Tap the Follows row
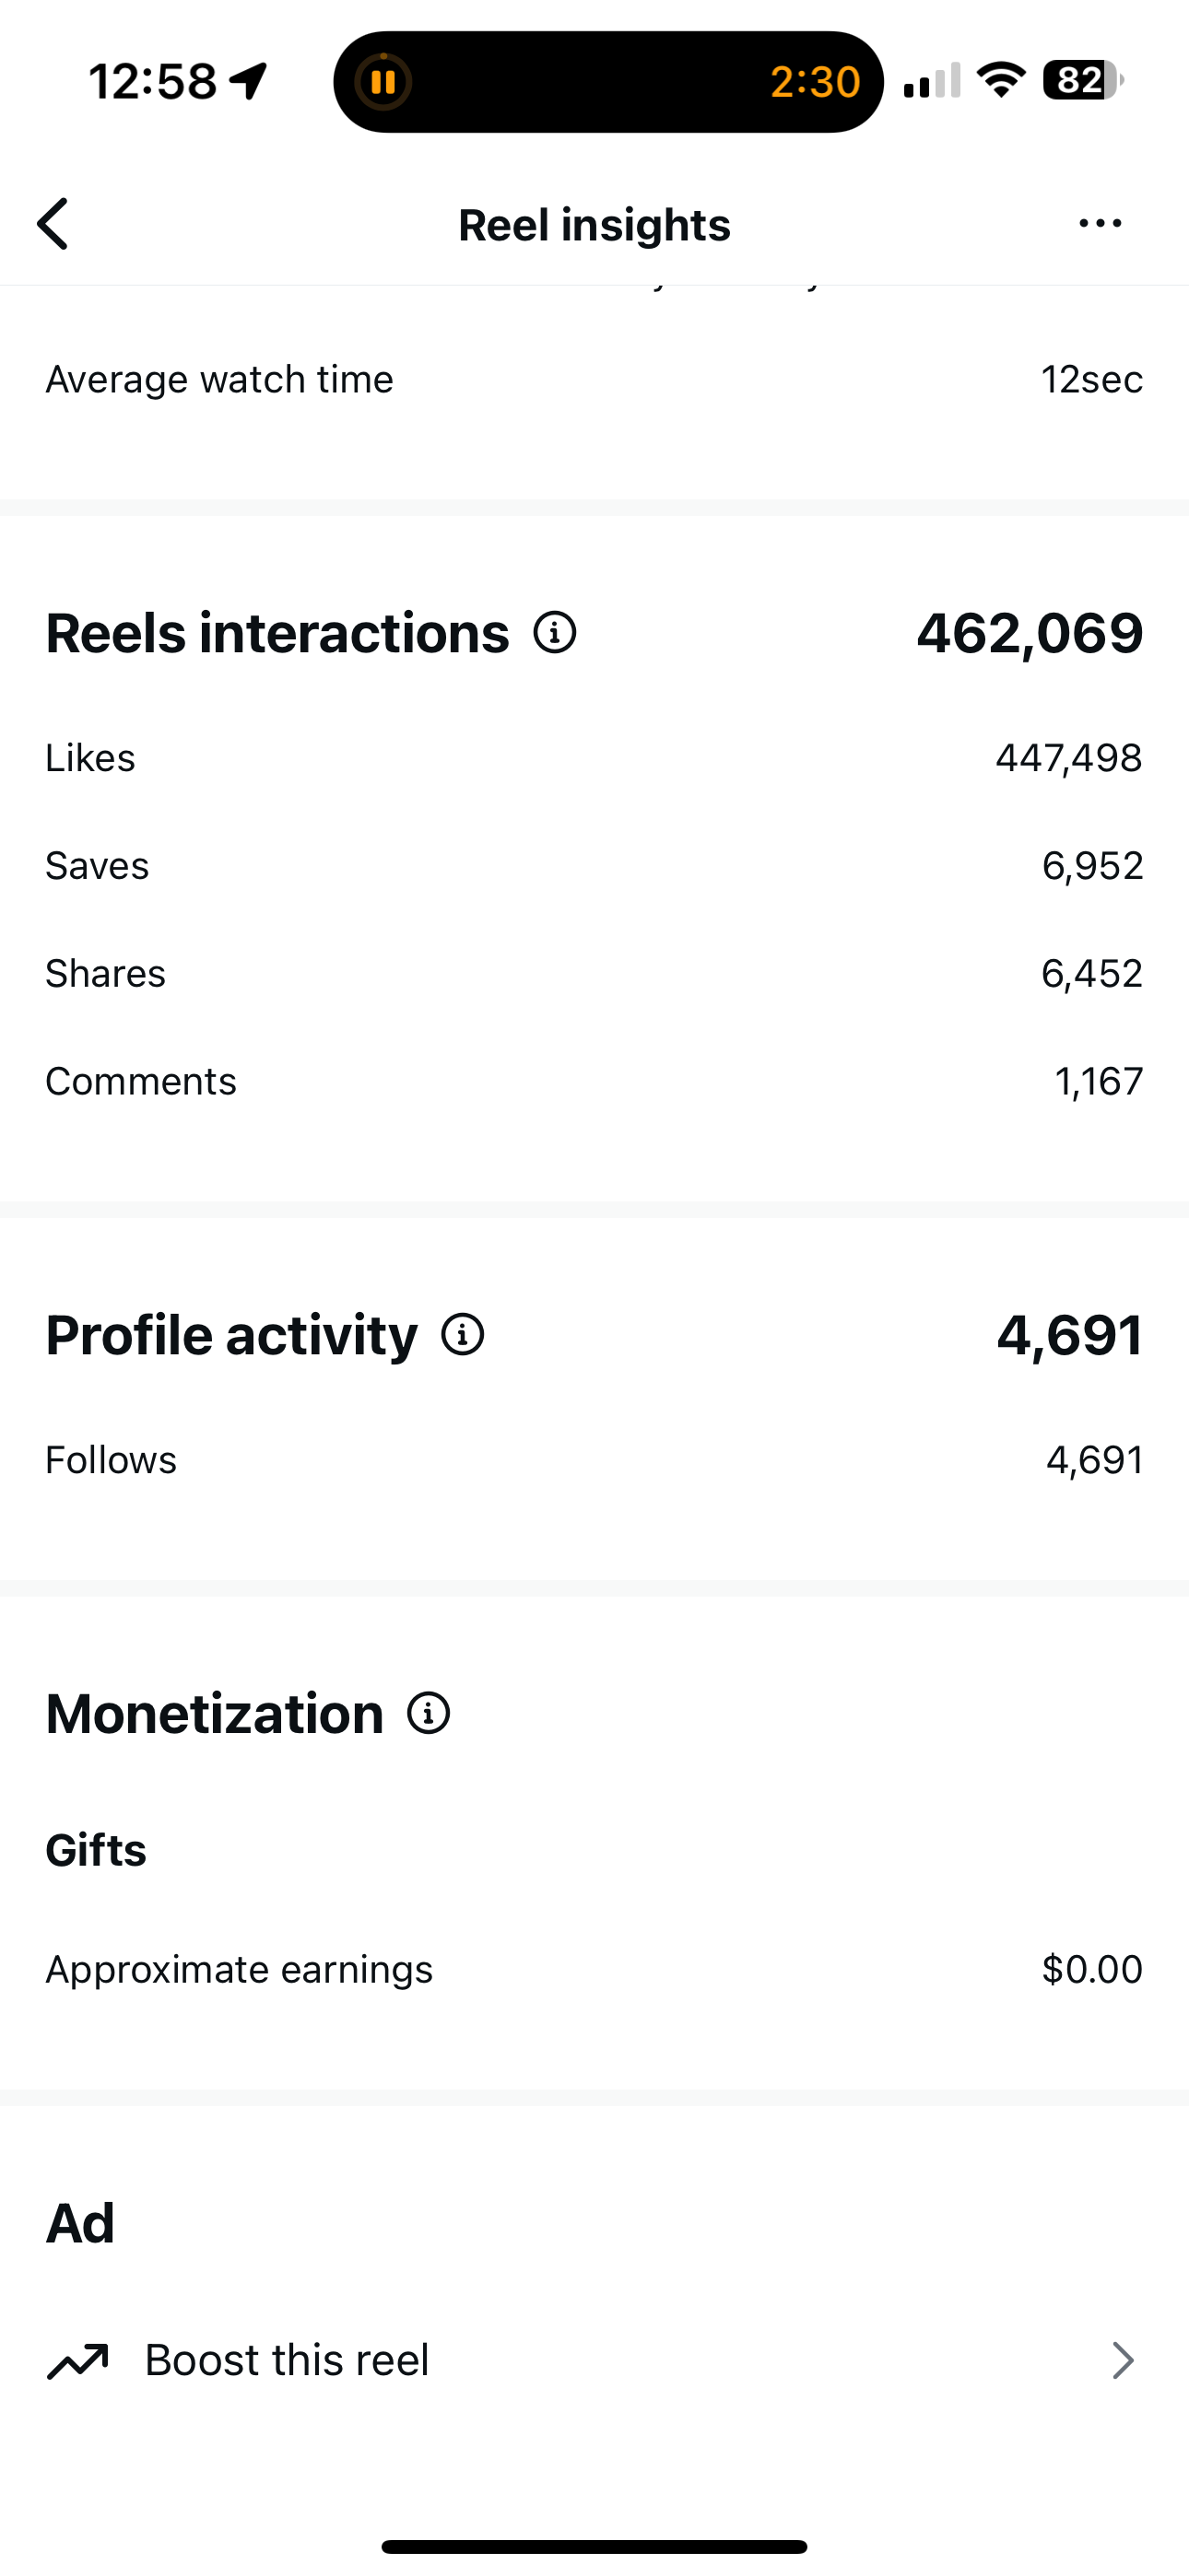The width and height of the screenshot is (1189, 2576). (594, 1460)
